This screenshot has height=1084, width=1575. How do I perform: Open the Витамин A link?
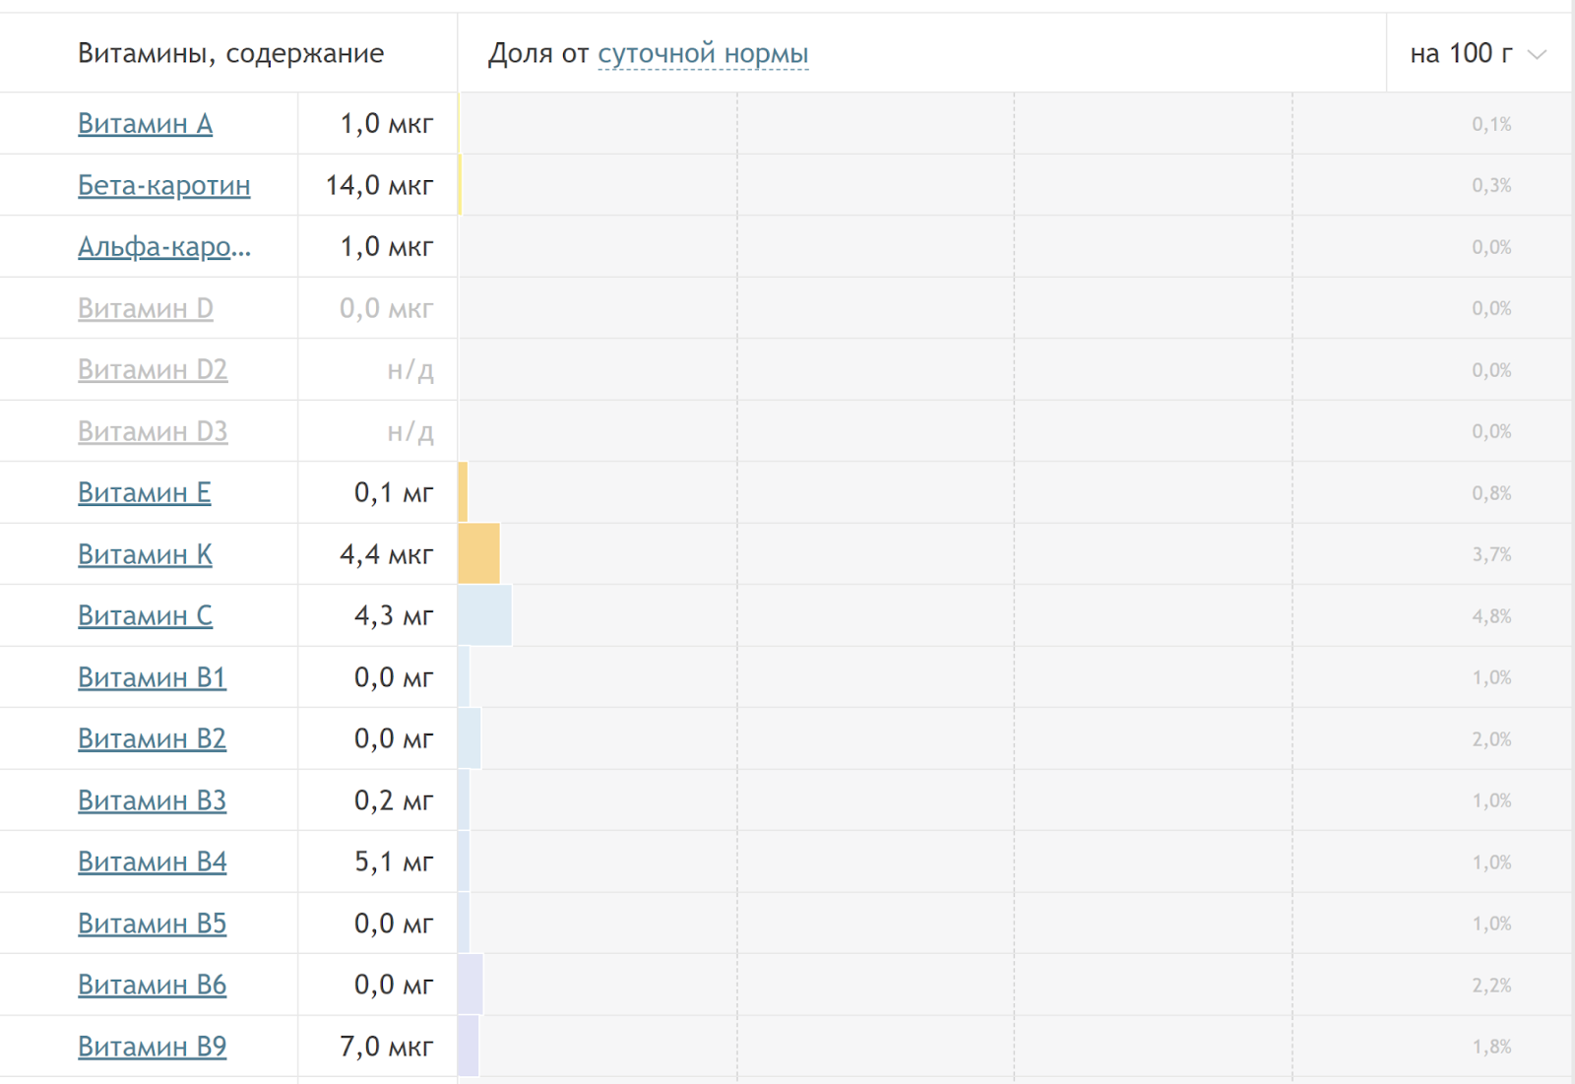145,124
